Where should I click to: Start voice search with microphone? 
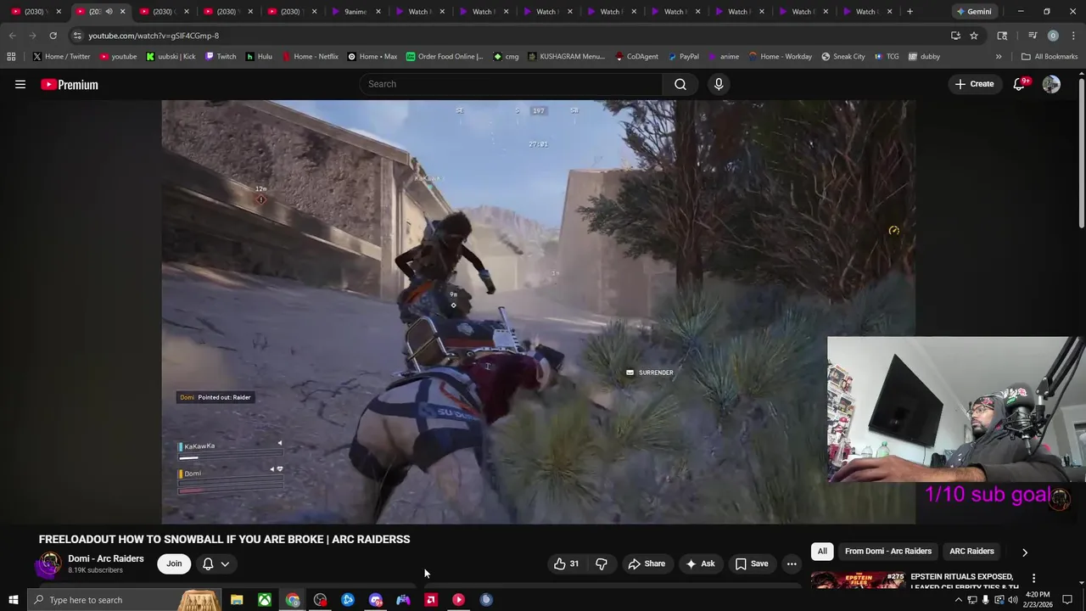pos(719,84)
